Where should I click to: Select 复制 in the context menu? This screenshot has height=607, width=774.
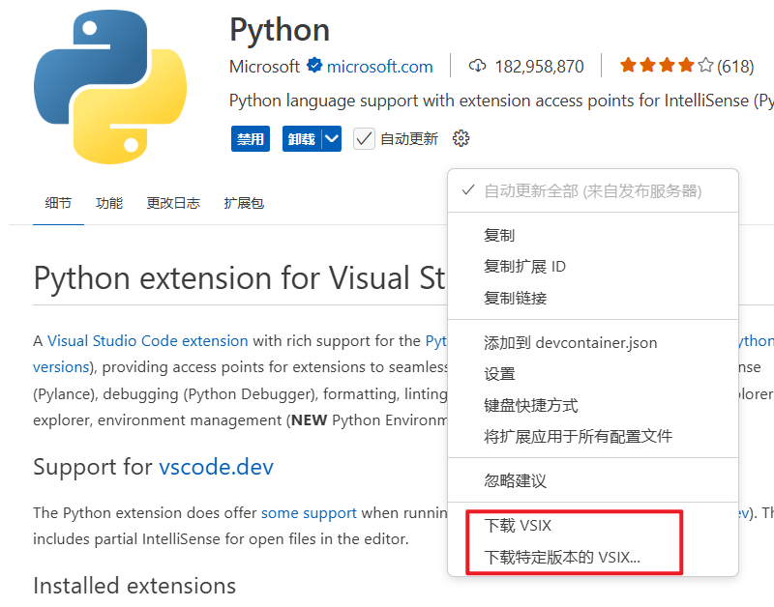(593, 235)
